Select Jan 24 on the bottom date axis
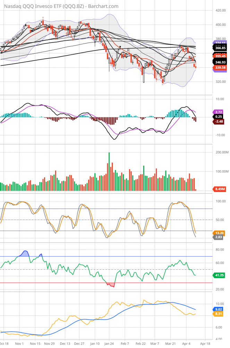The image size is (230, 348). coord(109,343)
